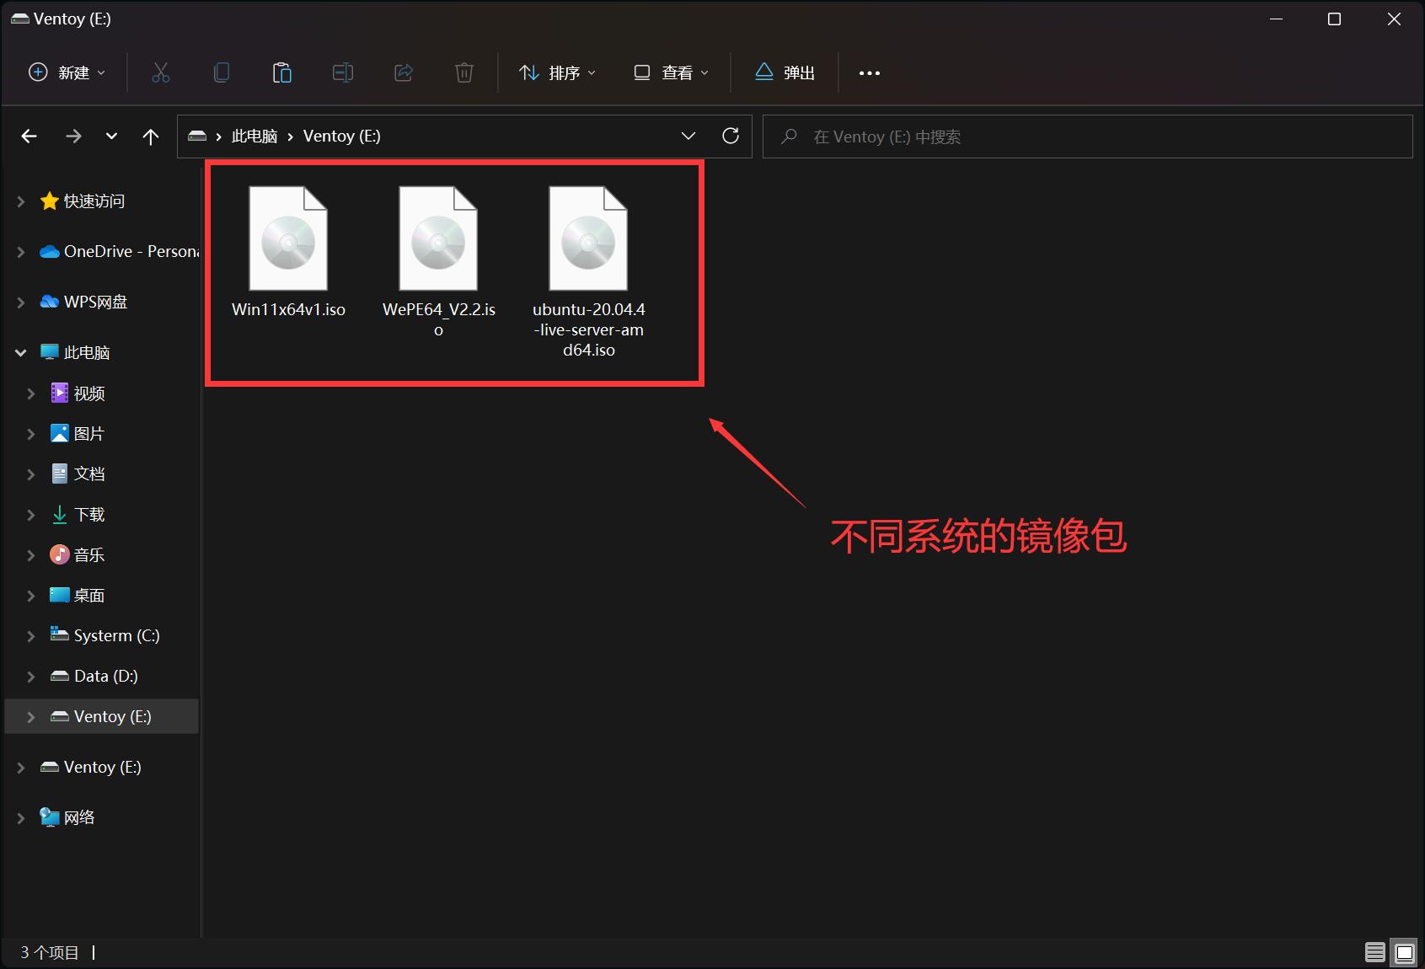Select the Rename icon on the toolbar

[x=342, y=72]
